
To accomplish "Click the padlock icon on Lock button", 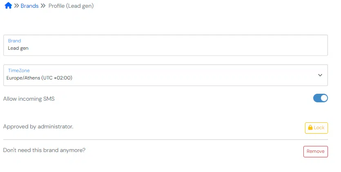I will point(310,128).
